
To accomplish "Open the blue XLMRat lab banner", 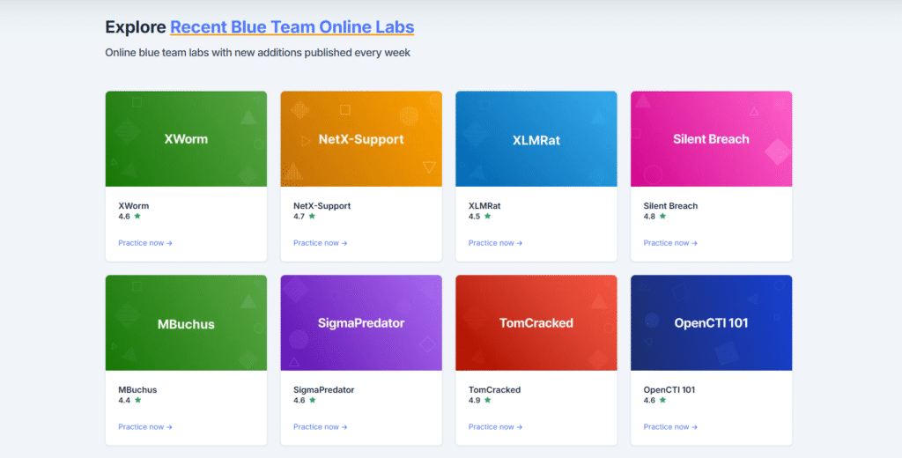I will (x=536, y=138).
